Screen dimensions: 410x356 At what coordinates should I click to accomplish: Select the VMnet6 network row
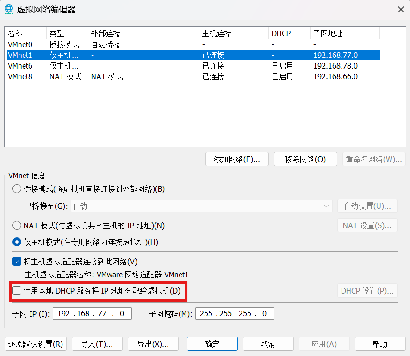[193, 66]
